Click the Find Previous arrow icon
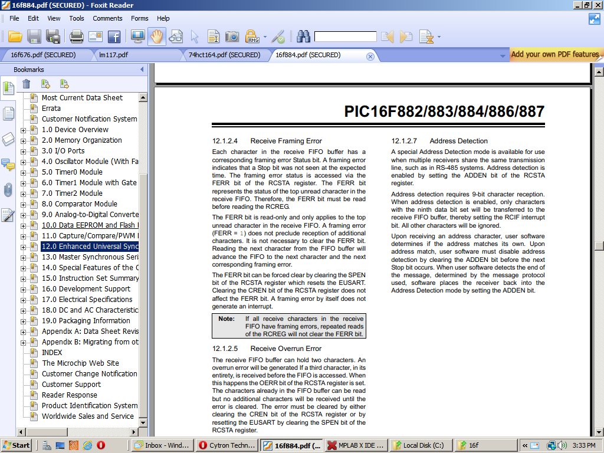Viewport: 604px width, 453px height. coord(387,37)
